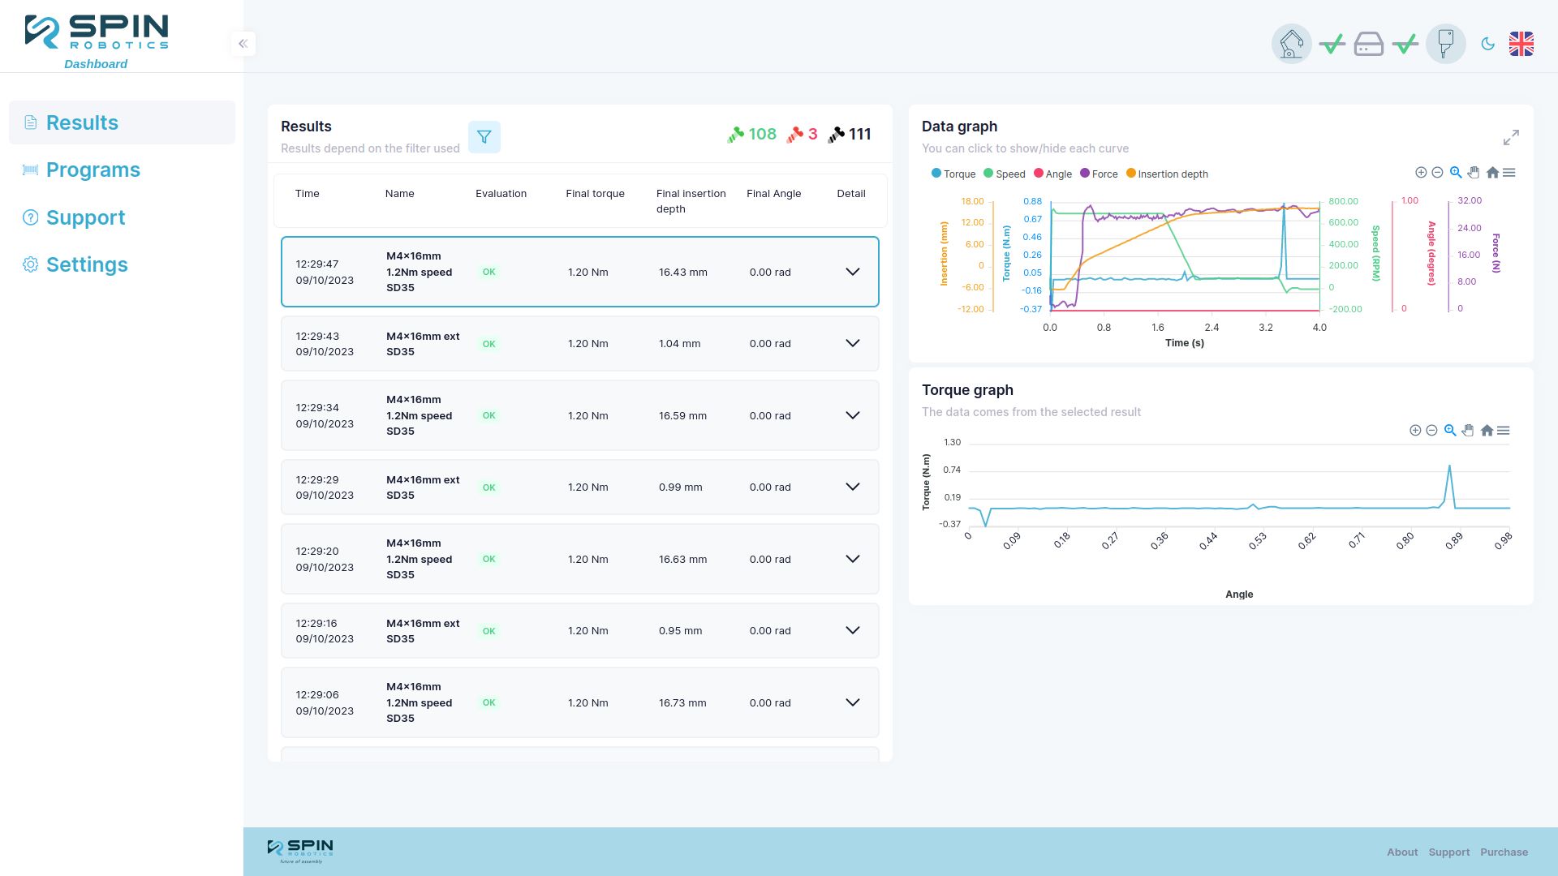Open the language selector flag
Viewport: 1558px width, 876px height.
click(x=1521, y=44)
